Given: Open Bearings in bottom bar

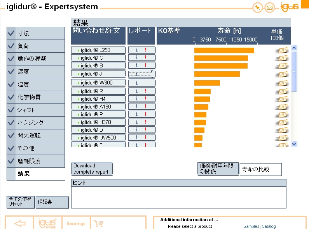Looking at the screenshot, I should tap(76, 224).
